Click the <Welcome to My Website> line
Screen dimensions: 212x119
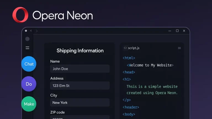point(150,65)
